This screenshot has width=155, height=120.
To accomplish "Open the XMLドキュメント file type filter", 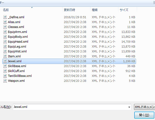I will point(144,107).
